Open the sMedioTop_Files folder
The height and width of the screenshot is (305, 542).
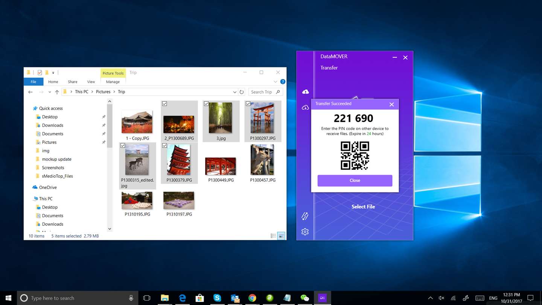click(x=57, y=176)
